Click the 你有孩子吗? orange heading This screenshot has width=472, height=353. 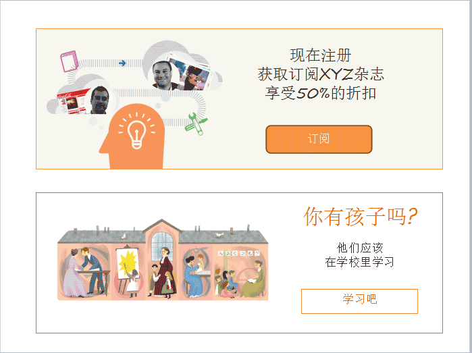[x=360, y=216]
